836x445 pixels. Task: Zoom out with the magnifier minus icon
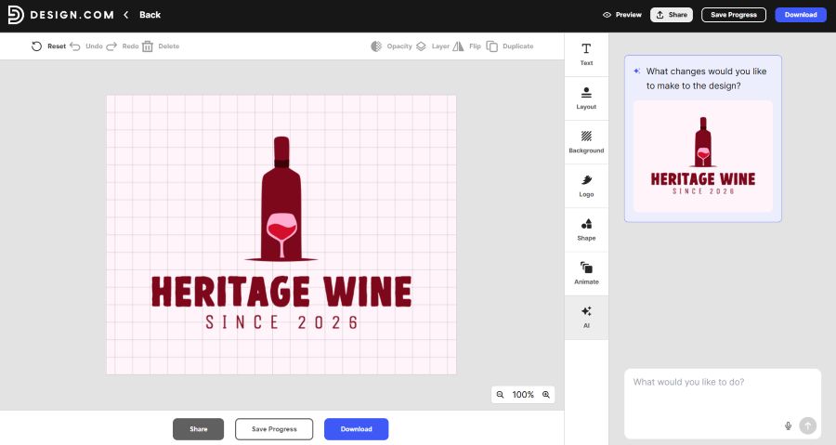click(500, 395)
